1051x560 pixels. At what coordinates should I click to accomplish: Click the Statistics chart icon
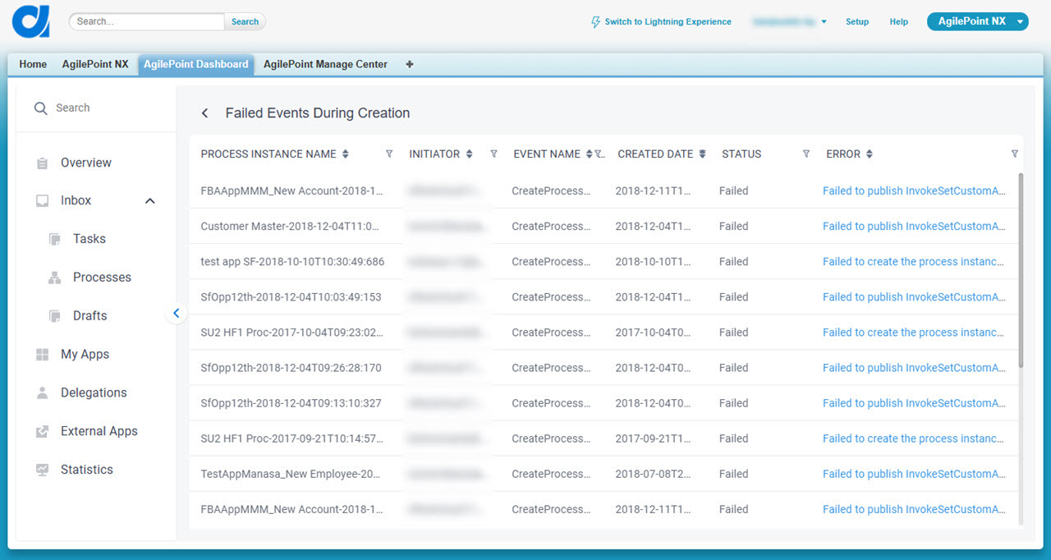coord(42,470)
